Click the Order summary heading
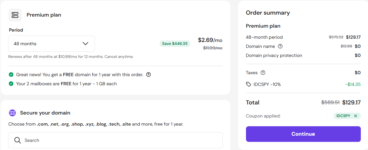Screen dimensions: 368x150 point(268,13)
